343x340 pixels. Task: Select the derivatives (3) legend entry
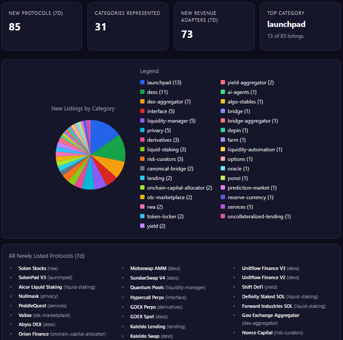[x=160, y=140]
